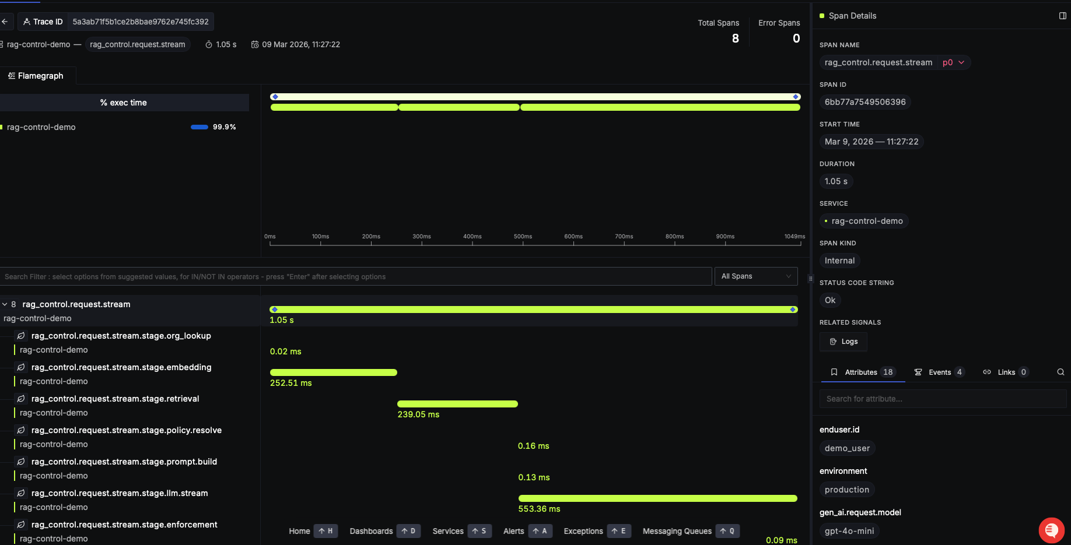Click the gpt-4o-mini model value

pyautogui.click(x=849, y=531)
